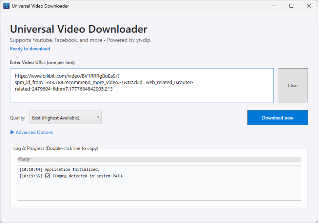Click the 'Log & Progress' group heading

click(55, 149)
